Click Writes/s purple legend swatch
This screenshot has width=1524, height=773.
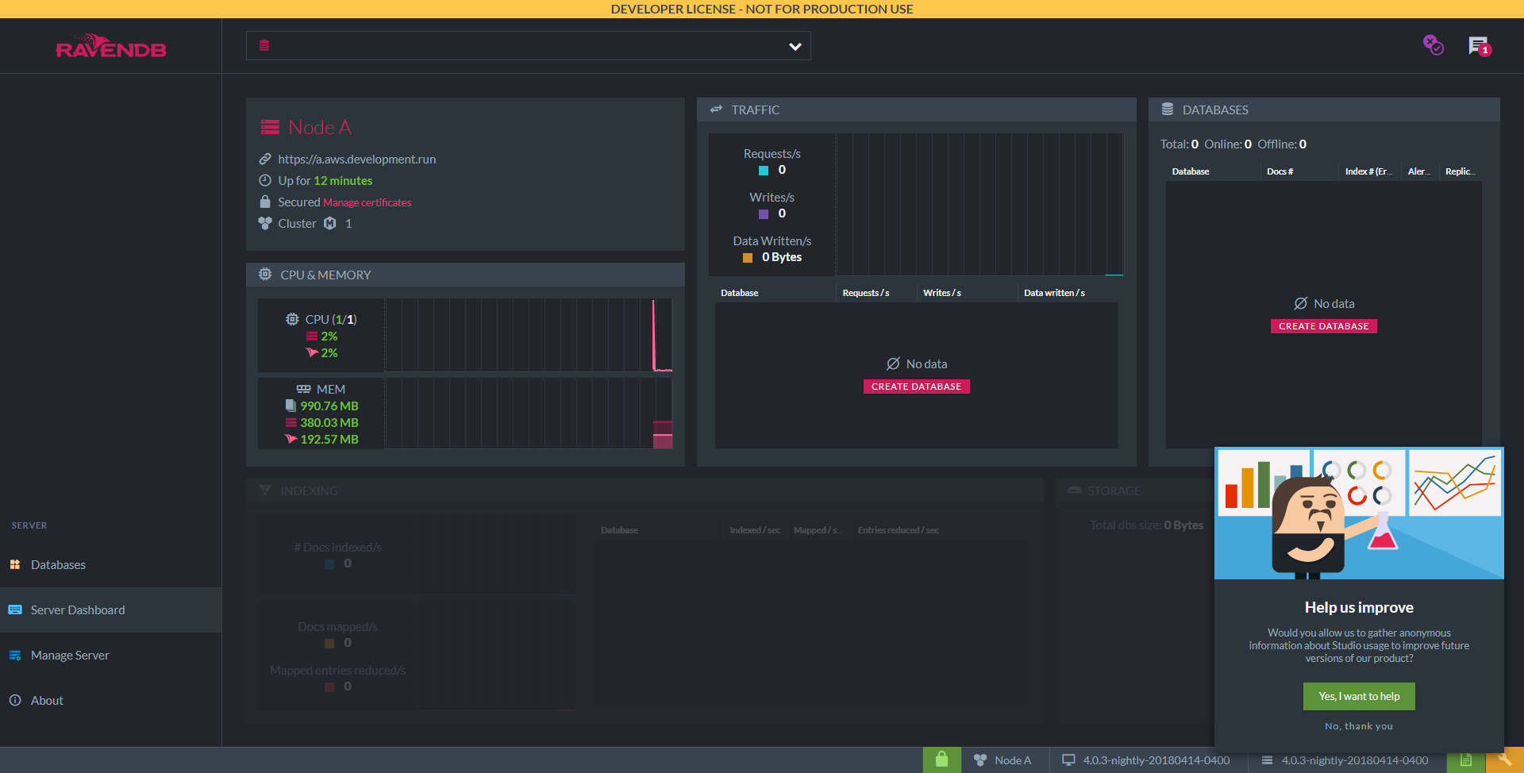pyautogui.click(x=764, y=214)
